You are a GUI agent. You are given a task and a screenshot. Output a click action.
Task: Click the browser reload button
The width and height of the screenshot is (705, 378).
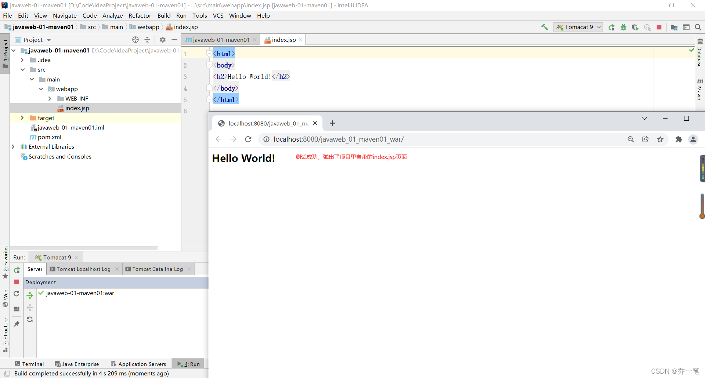pyautogui.click(x=248, y=139)
